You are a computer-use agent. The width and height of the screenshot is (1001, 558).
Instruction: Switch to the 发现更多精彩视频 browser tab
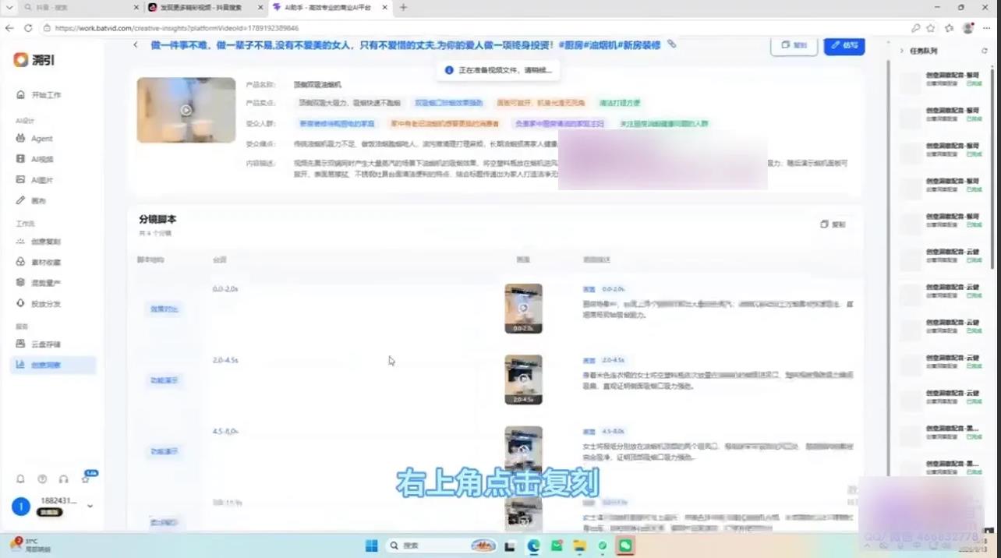point(206,7)
